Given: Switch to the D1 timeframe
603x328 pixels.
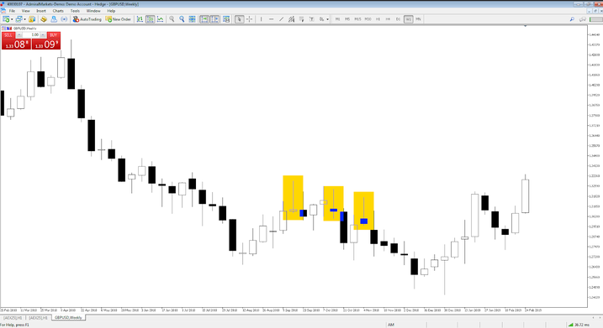Looking at the screenshot, I should [398, 19].
